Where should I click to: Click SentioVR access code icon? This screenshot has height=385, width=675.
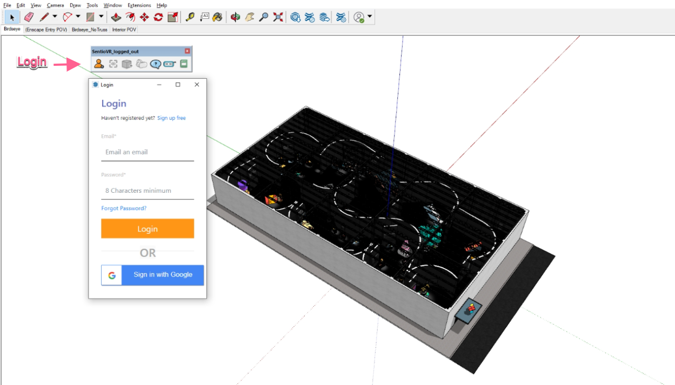170,64
